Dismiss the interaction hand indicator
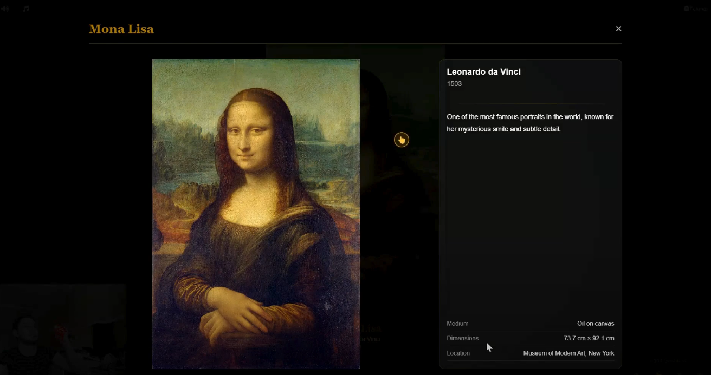This screenshot has width=711, height=375. click(x=401, y=139)
